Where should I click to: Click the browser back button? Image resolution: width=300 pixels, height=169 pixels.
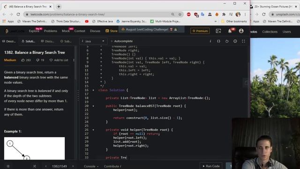click(x=4, y=15)
